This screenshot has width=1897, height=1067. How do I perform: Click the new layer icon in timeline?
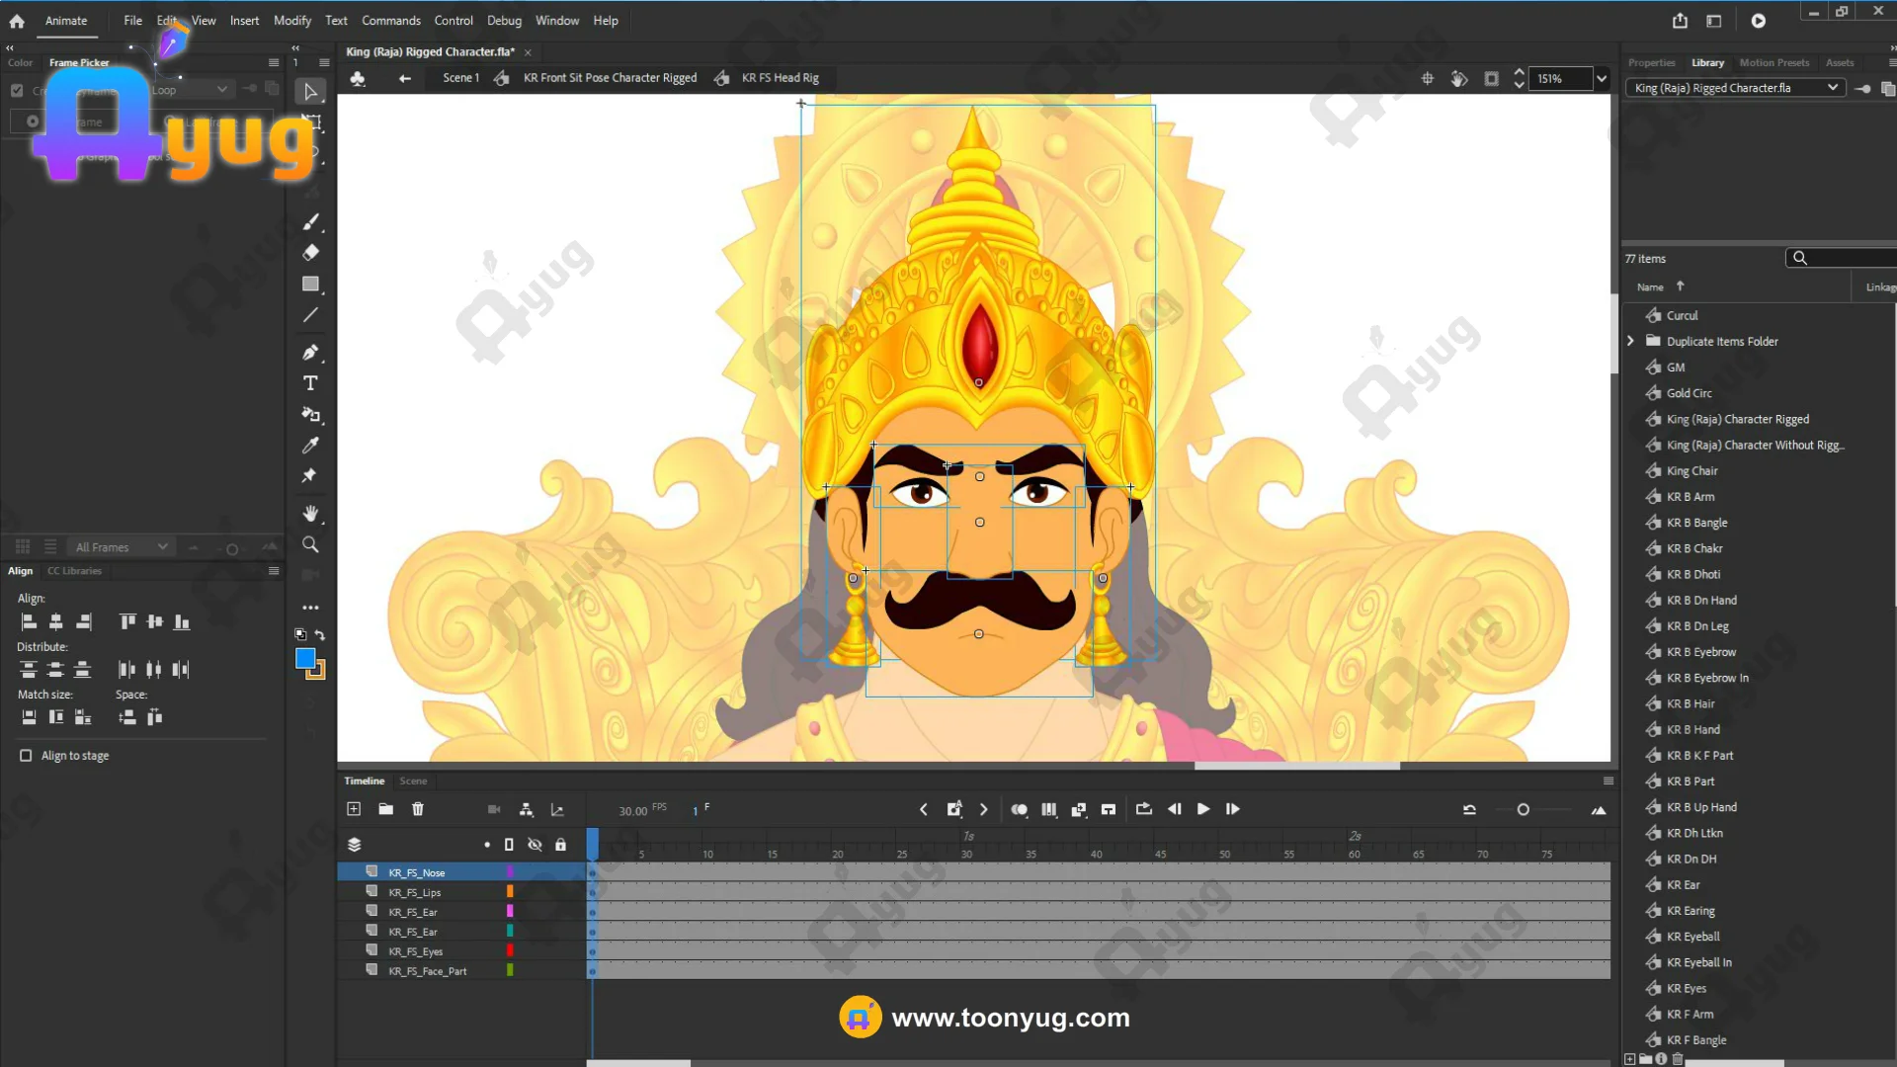tap(354, 809)
